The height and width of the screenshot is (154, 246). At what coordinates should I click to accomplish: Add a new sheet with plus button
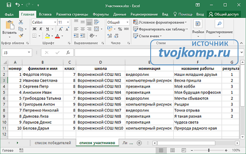click(x=139, y=143)
